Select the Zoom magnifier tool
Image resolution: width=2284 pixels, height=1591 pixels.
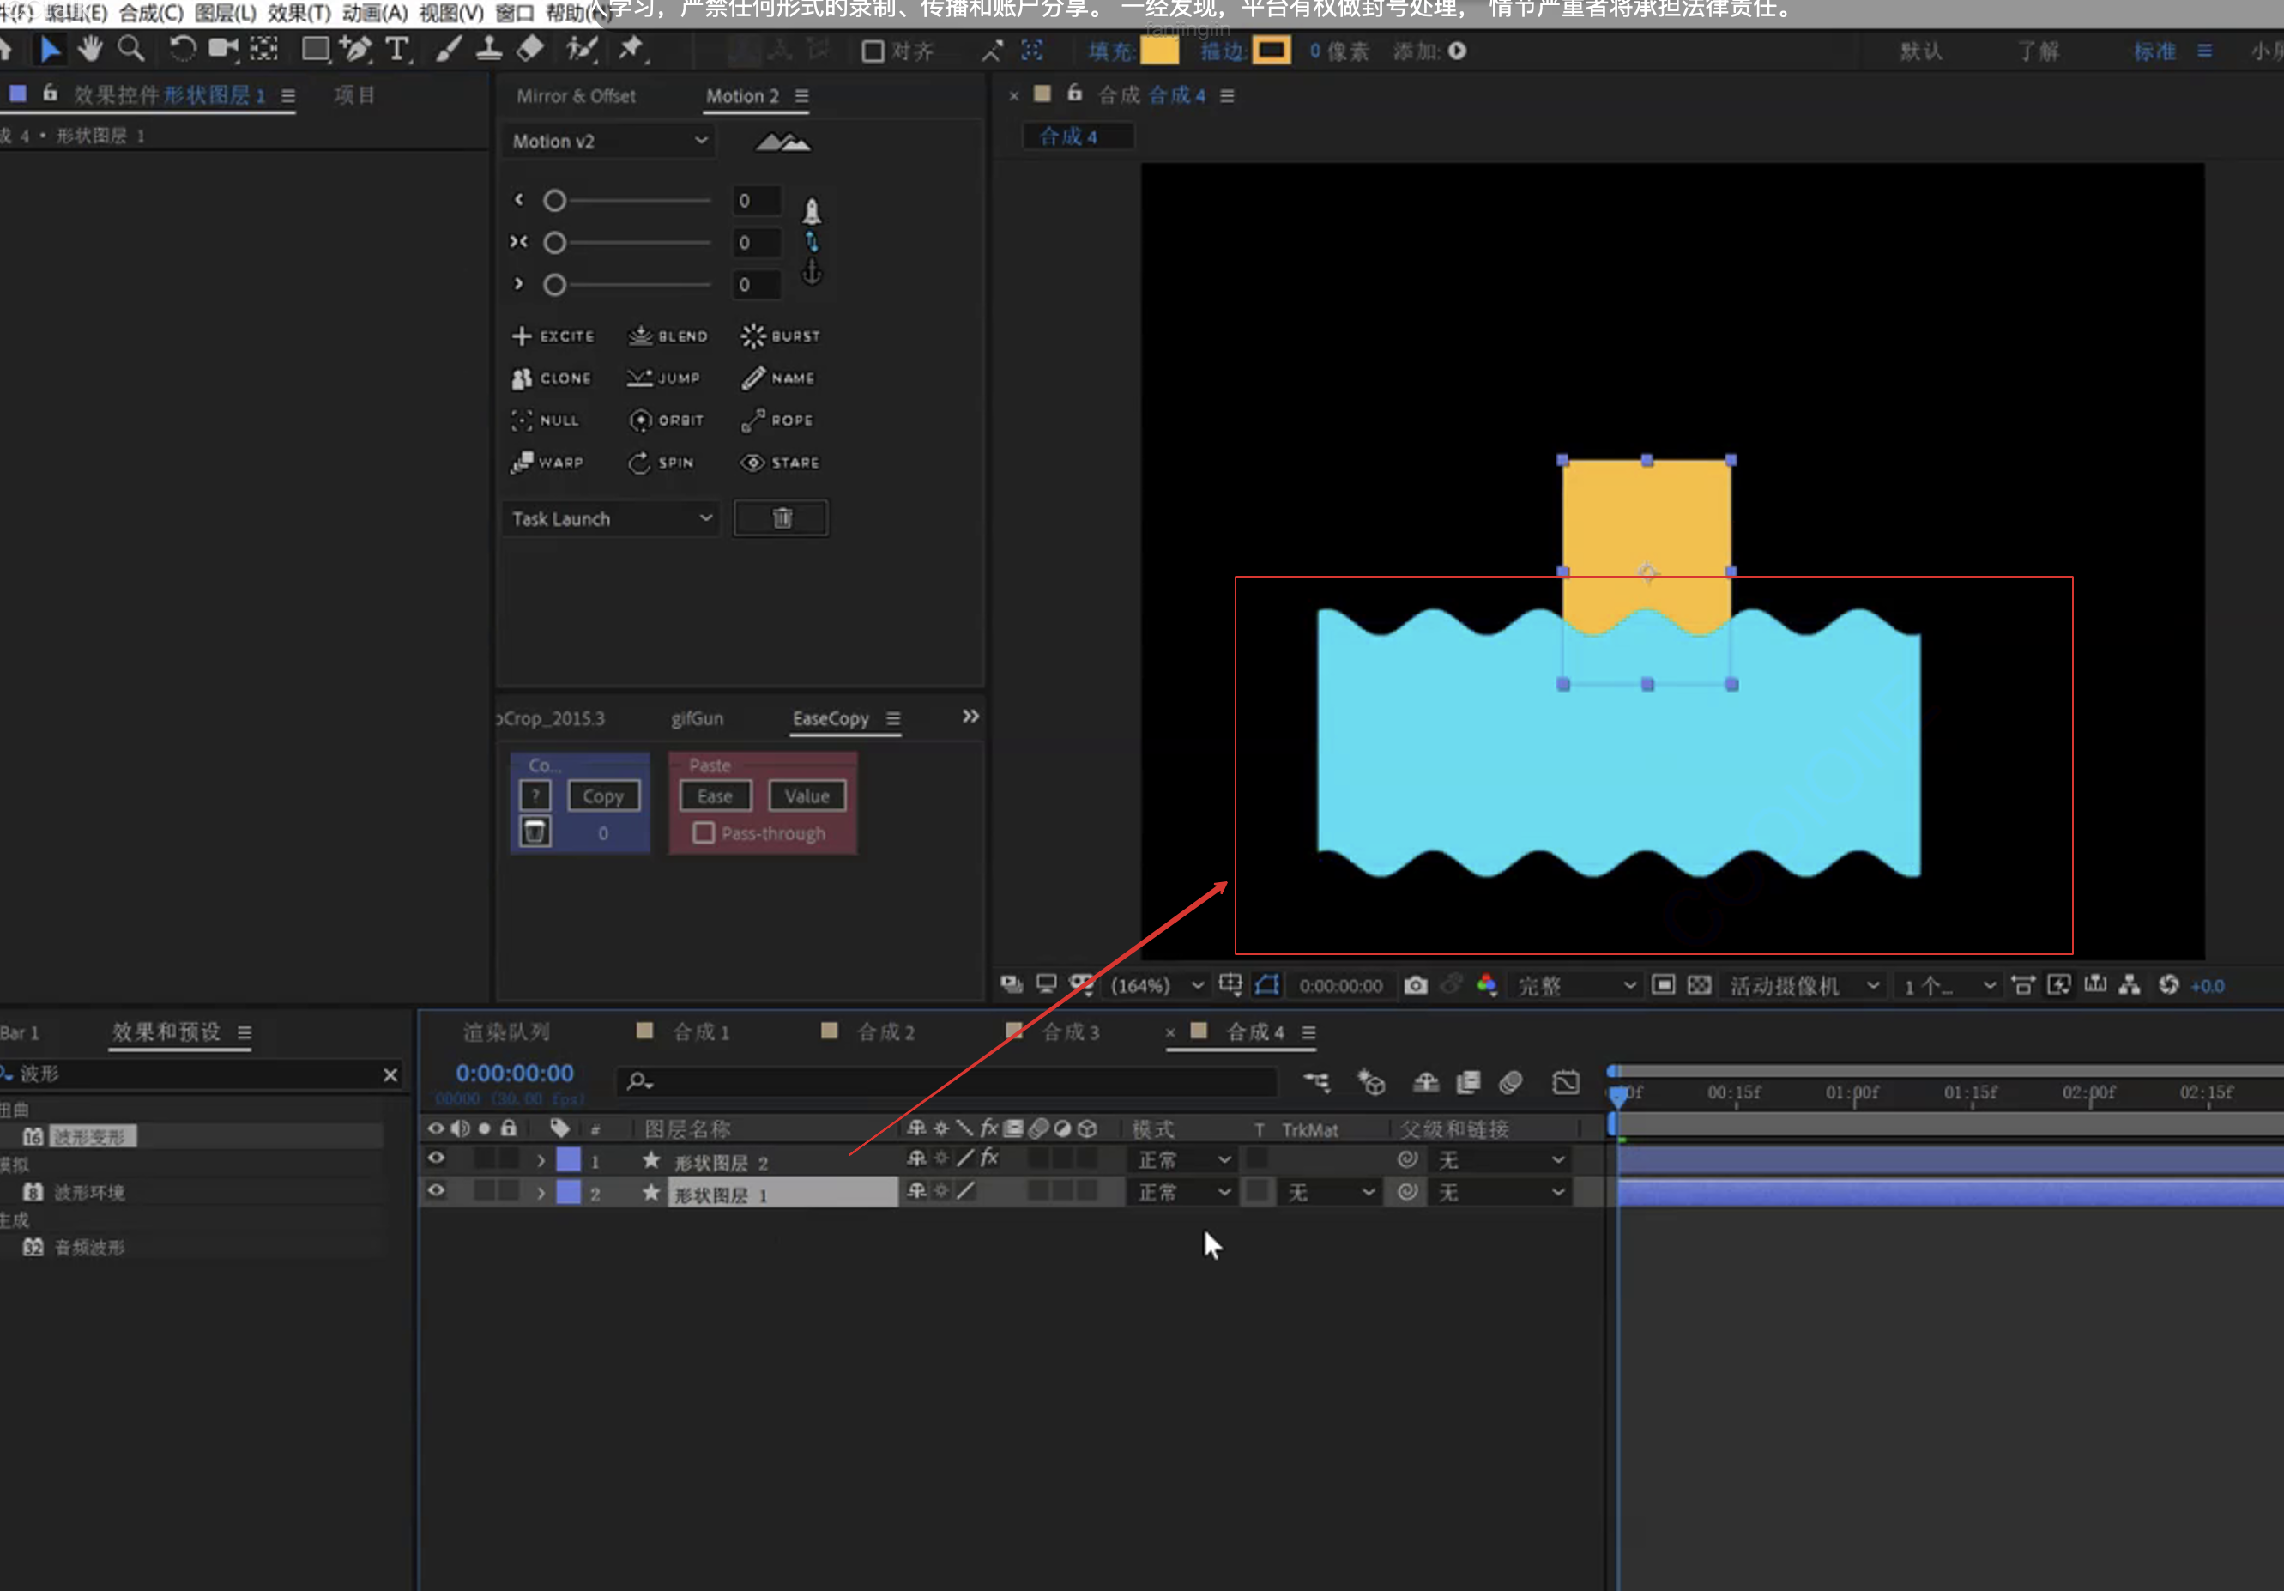pos(130,48)
